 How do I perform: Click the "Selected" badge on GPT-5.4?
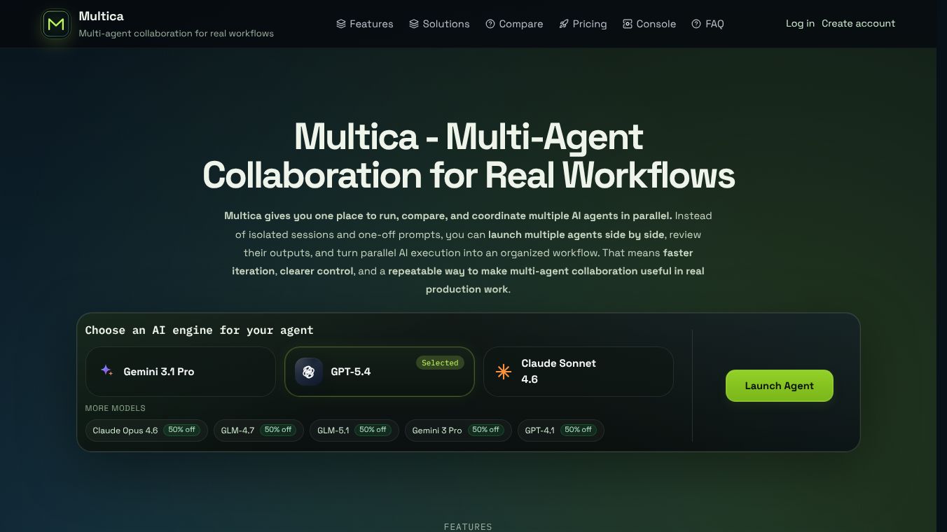[440, 363]
